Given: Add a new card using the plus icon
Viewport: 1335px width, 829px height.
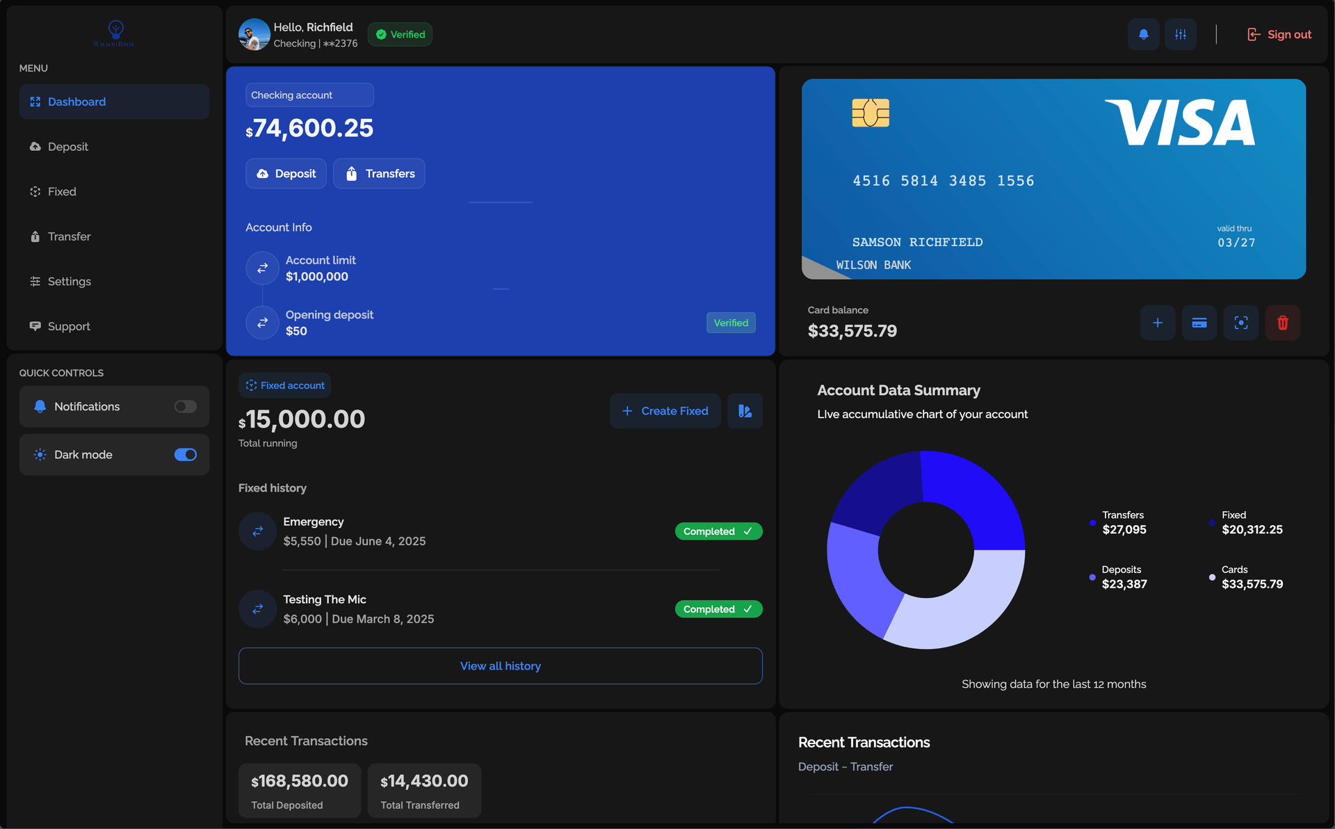Looking at the screenshot, I should (1157, 323).
